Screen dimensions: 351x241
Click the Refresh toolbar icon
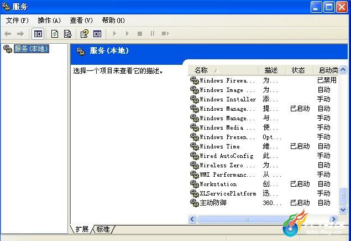[55, 34]
